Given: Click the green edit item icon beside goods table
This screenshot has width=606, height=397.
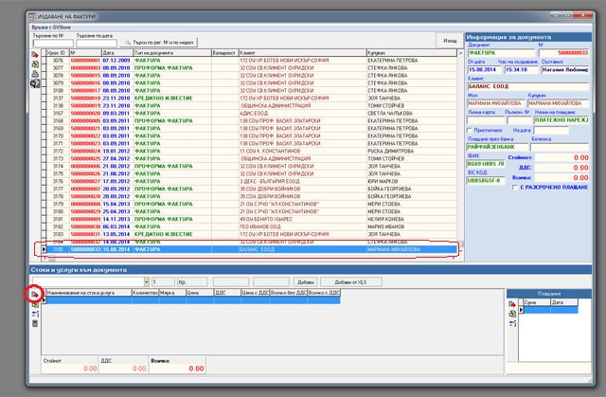Looking at the screenshot, I should (x=35, y=304).
